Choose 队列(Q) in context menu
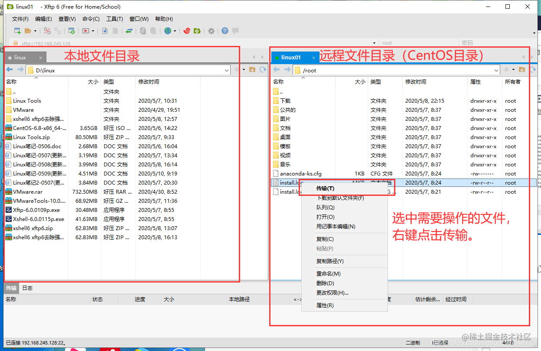The height and width of the screenshot is (351, 541). (x=344, y=208)
